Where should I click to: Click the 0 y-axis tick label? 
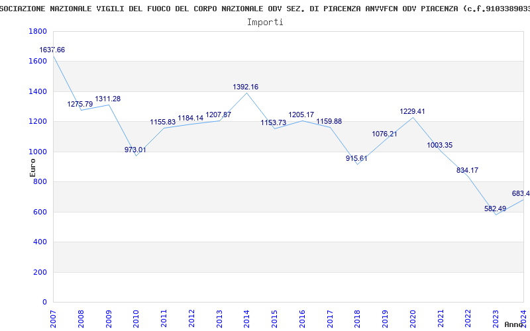pos(44,303)
